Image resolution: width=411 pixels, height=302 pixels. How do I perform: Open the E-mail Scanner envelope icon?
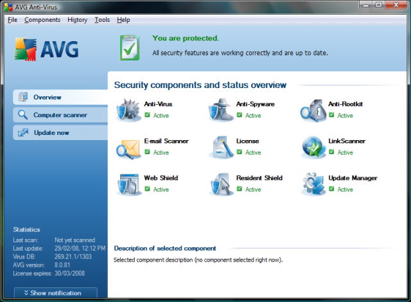(128, 148)
